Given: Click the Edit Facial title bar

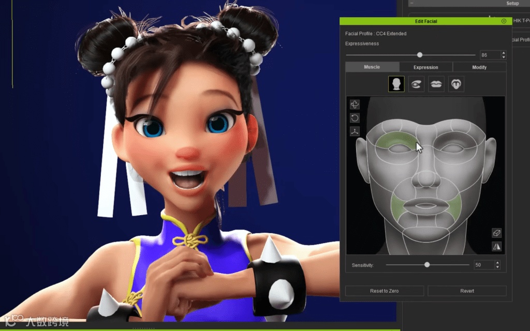Looking at the screenshot, I should (x=426, y=21).
